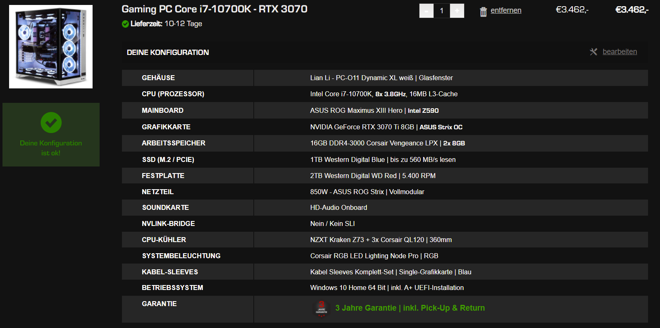Click the NVIDIA GeForce RTX 3070 Ti value
The width and height of the screenshot is (660, 328).
(386, 127)
